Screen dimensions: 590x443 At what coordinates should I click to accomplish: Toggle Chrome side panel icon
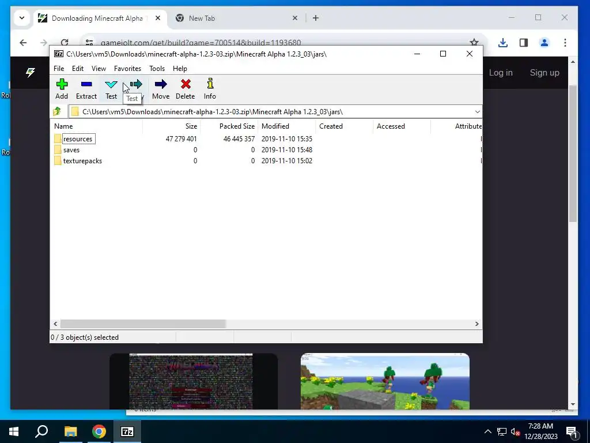523,43
